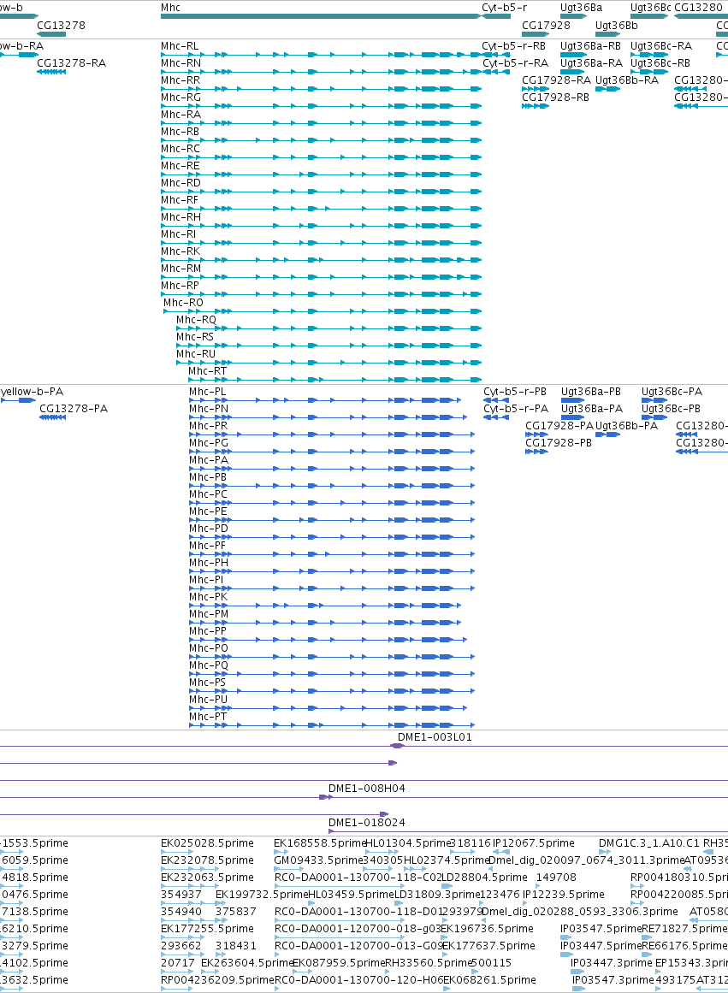Select the CG13278 gene label
The width and height of the screenshot is (728, 993).
click(61, 26)
